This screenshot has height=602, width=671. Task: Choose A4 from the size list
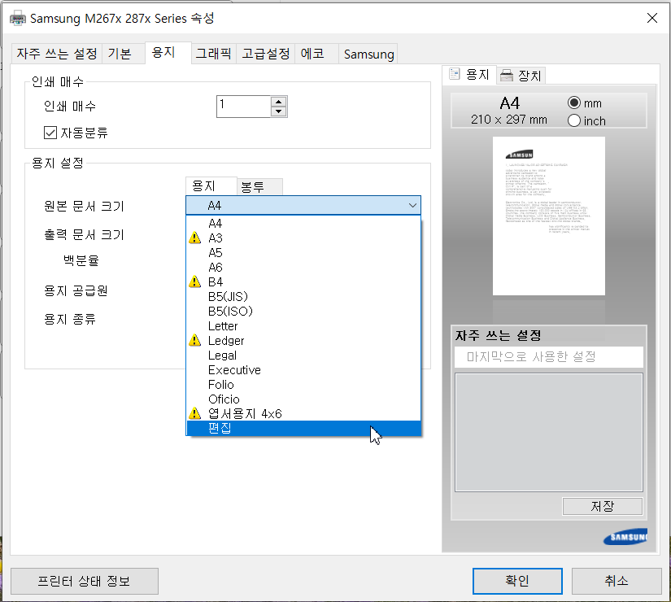[303, 223]
